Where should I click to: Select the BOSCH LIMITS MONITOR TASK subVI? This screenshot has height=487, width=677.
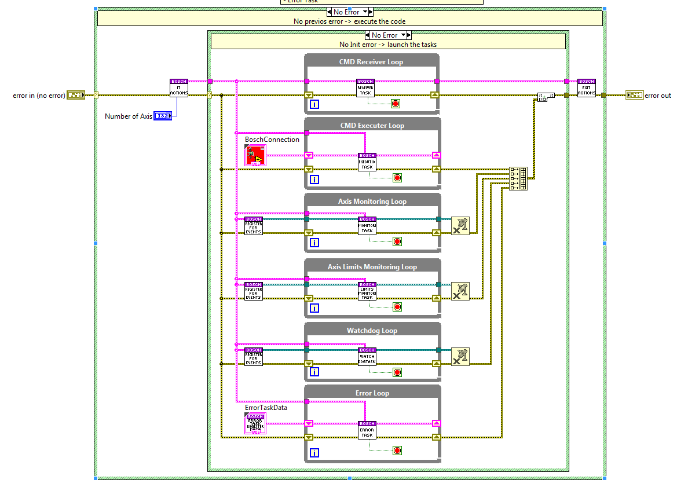click(x=367, y=291)
